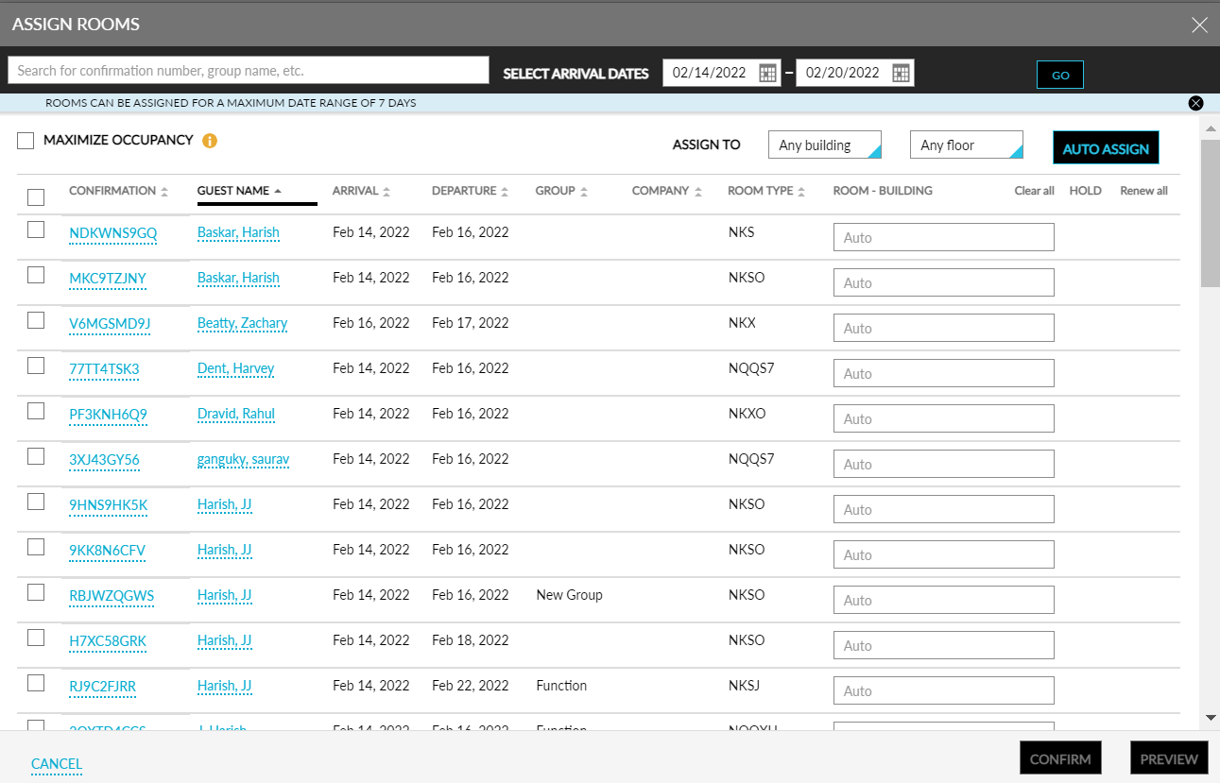
Task: Click the confirmation number search field
Action: pos(248,70)
